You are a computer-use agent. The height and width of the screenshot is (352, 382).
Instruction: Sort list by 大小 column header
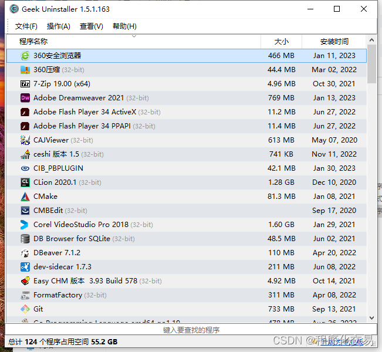click(282, 42)
